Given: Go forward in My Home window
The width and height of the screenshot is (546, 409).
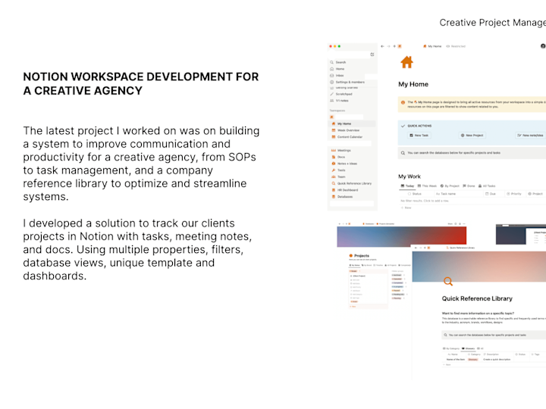Looking at the screenshot, I should 388,46.
